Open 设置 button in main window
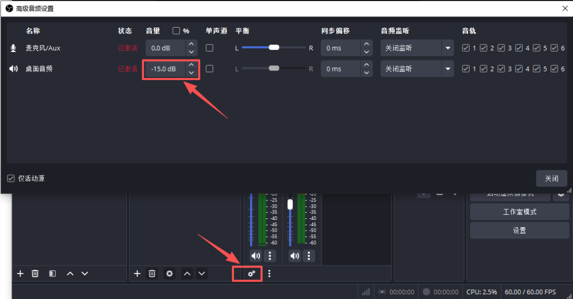The width and height of the screenshot is (573, 299). pyautogui.click(x=519, y=231)
